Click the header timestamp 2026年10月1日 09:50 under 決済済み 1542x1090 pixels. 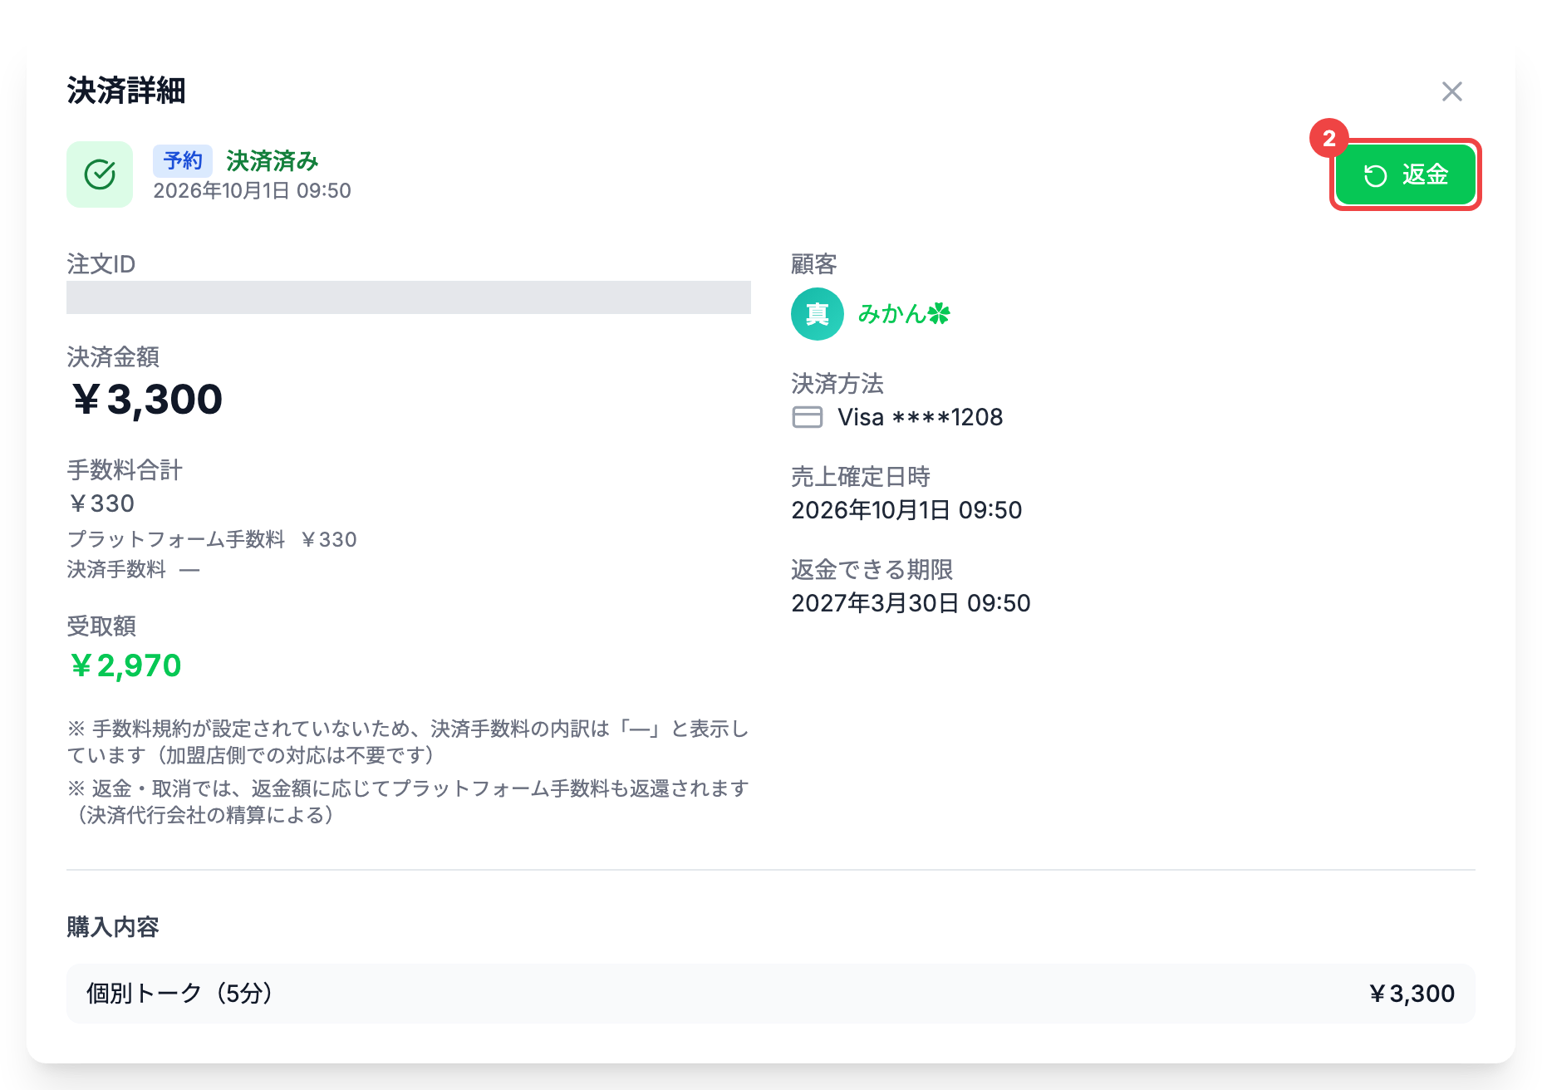(253, 191)
